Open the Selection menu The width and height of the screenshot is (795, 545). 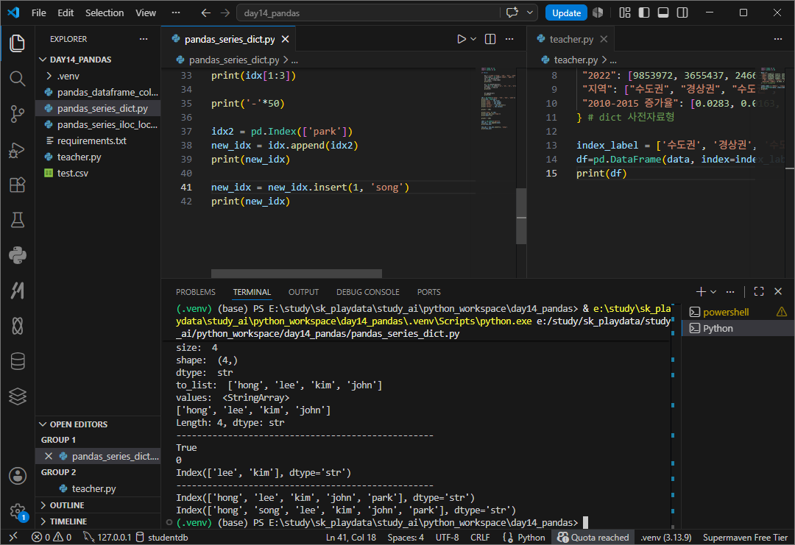pyautogui.click(x=105, y=13)
